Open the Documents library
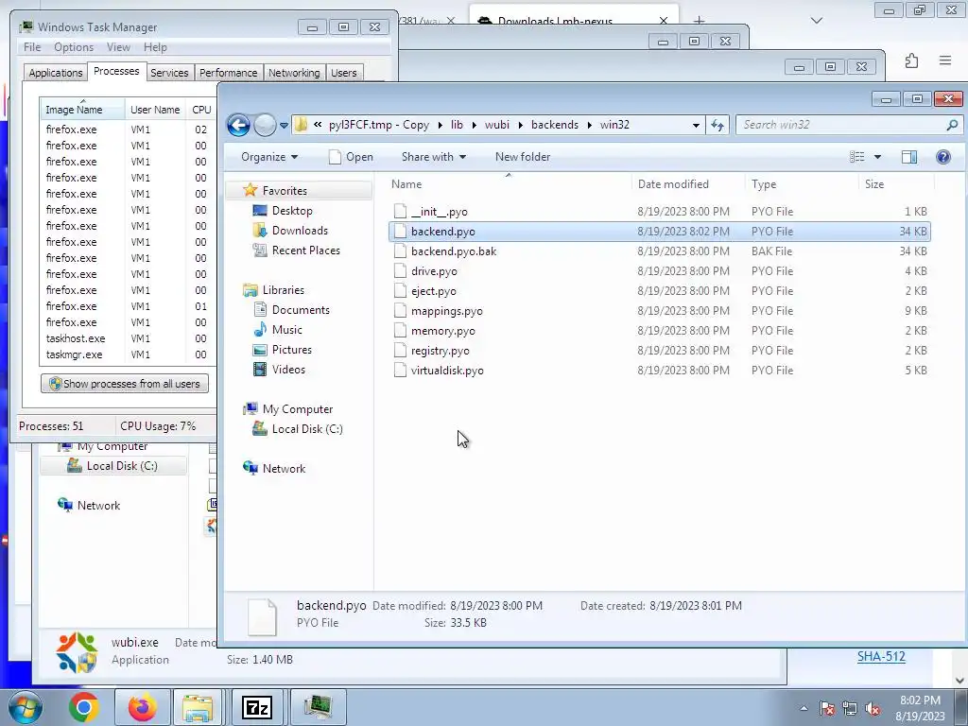Image resolution: width=968 pixels, height=726 pixels. pos(300,310)
